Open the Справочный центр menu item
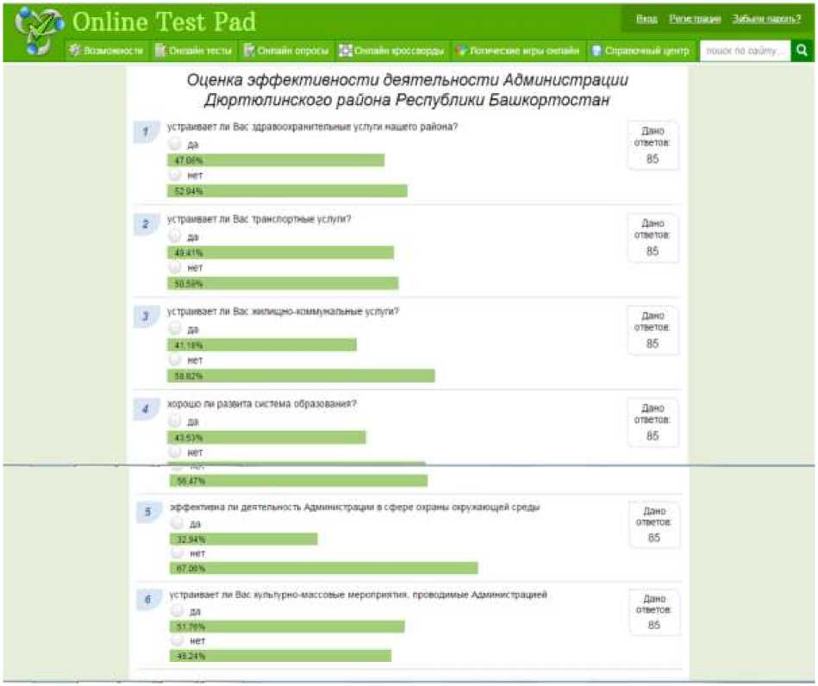 tap(640, 51)
